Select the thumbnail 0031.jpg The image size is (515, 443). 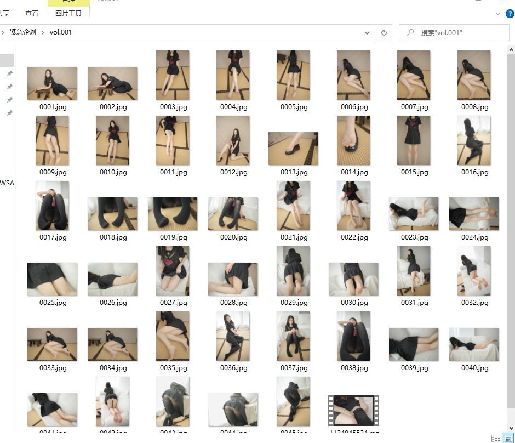(414, 271)
